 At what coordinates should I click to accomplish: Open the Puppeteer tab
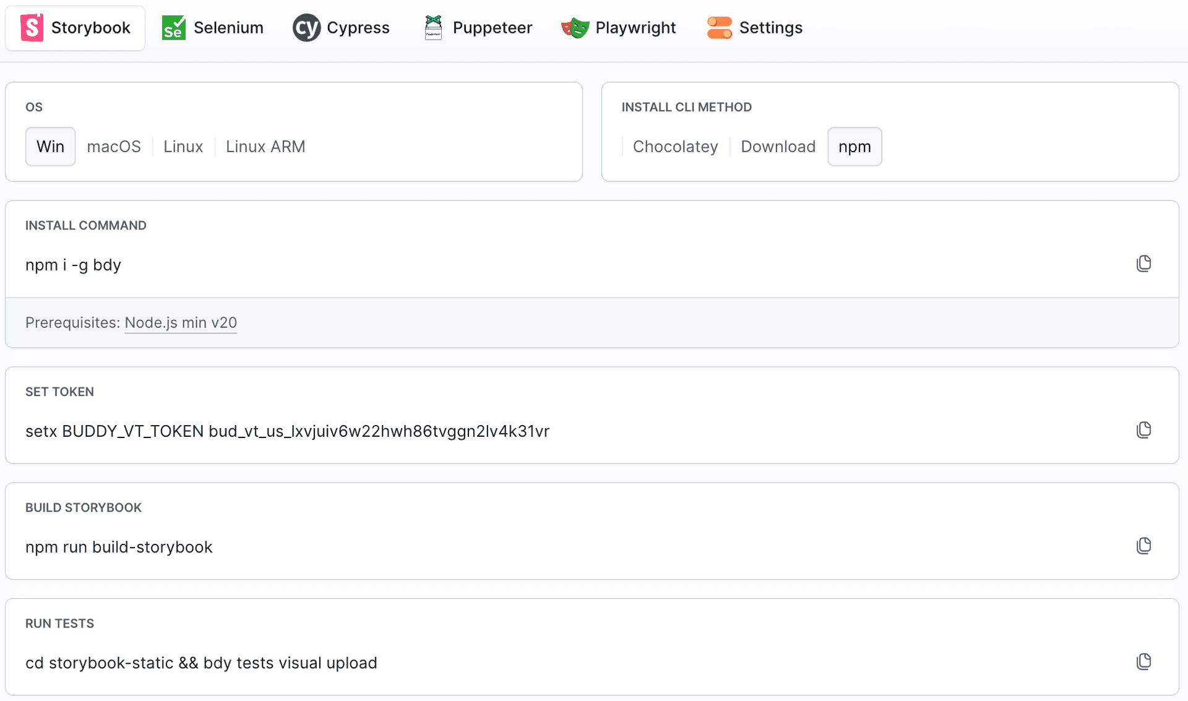pos(478,28)
